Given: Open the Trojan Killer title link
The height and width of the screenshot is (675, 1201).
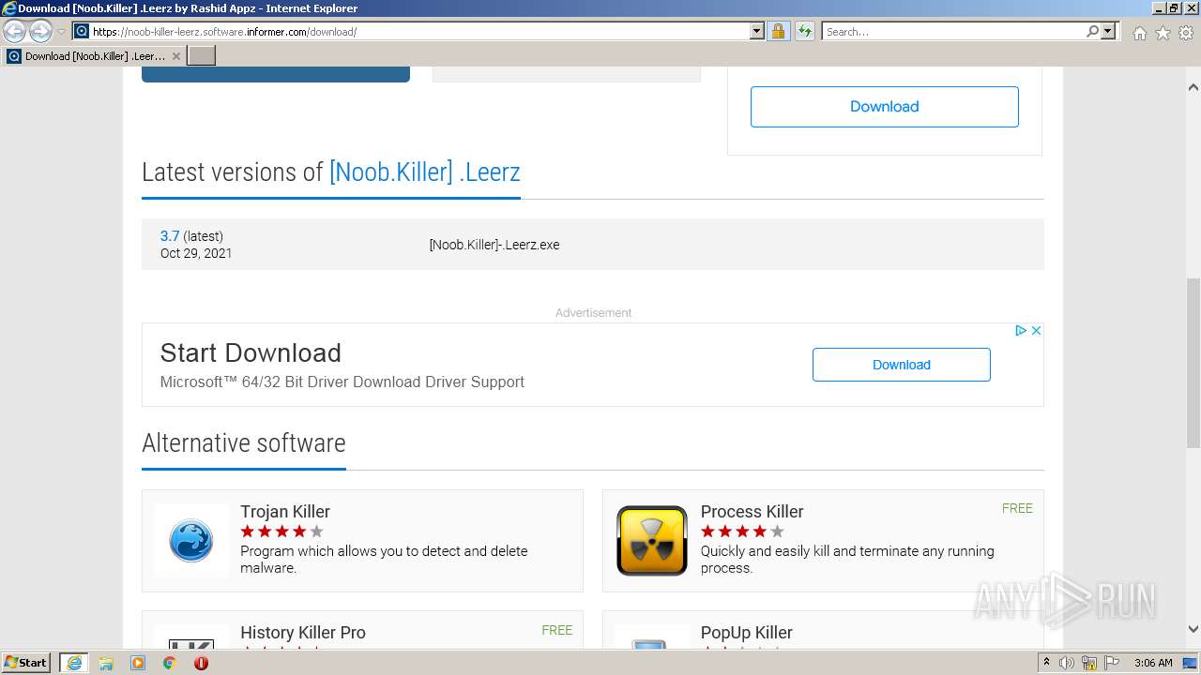Looking at the screenshot, I should point(285,512).
